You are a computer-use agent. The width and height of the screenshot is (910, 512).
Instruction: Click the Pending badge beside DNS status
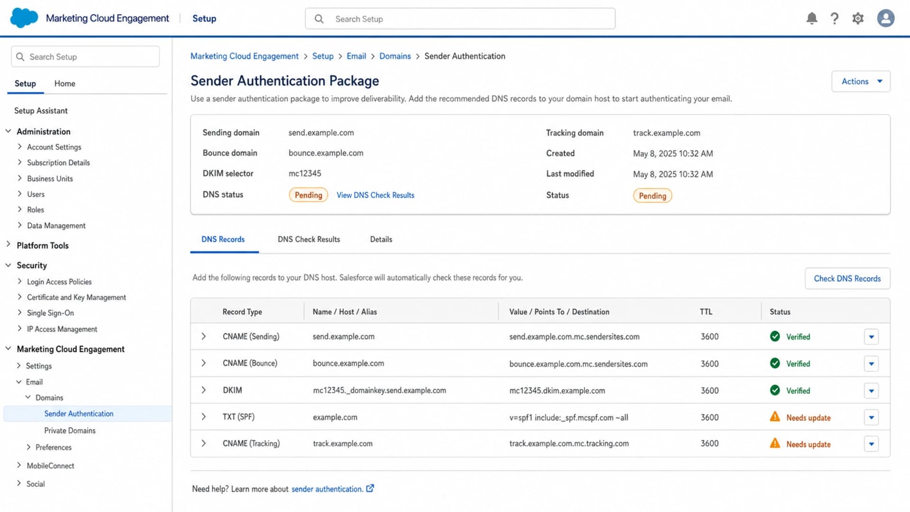pos(309,195)
